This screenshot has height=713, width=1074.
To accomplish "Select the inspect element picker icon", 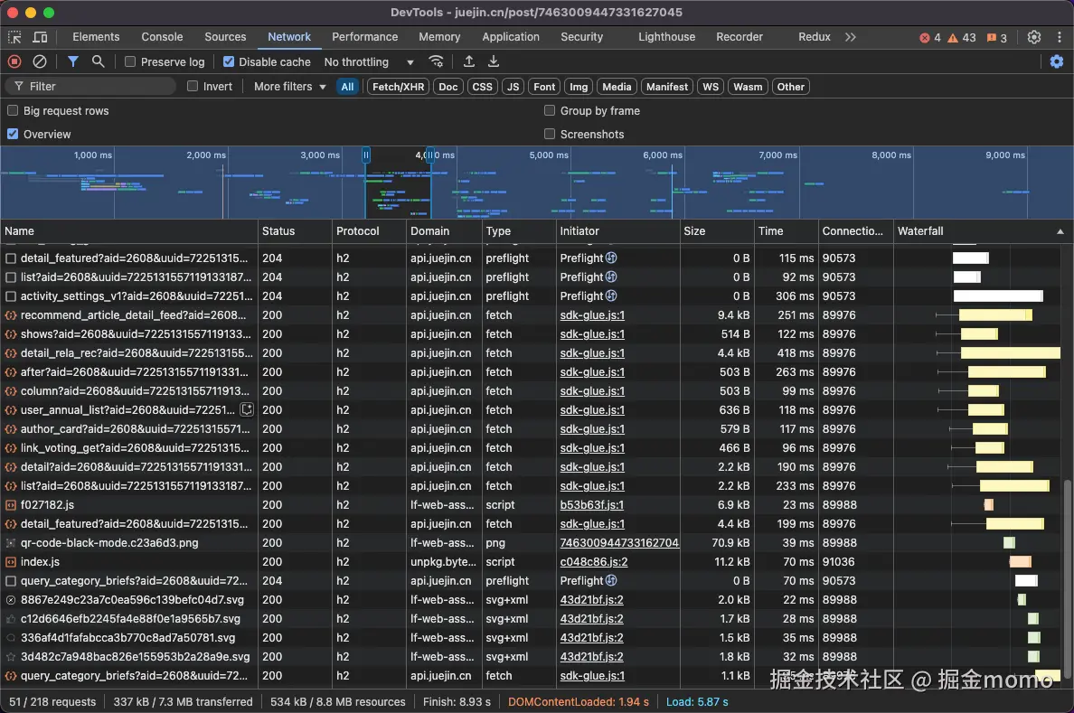I will [14, 37].
